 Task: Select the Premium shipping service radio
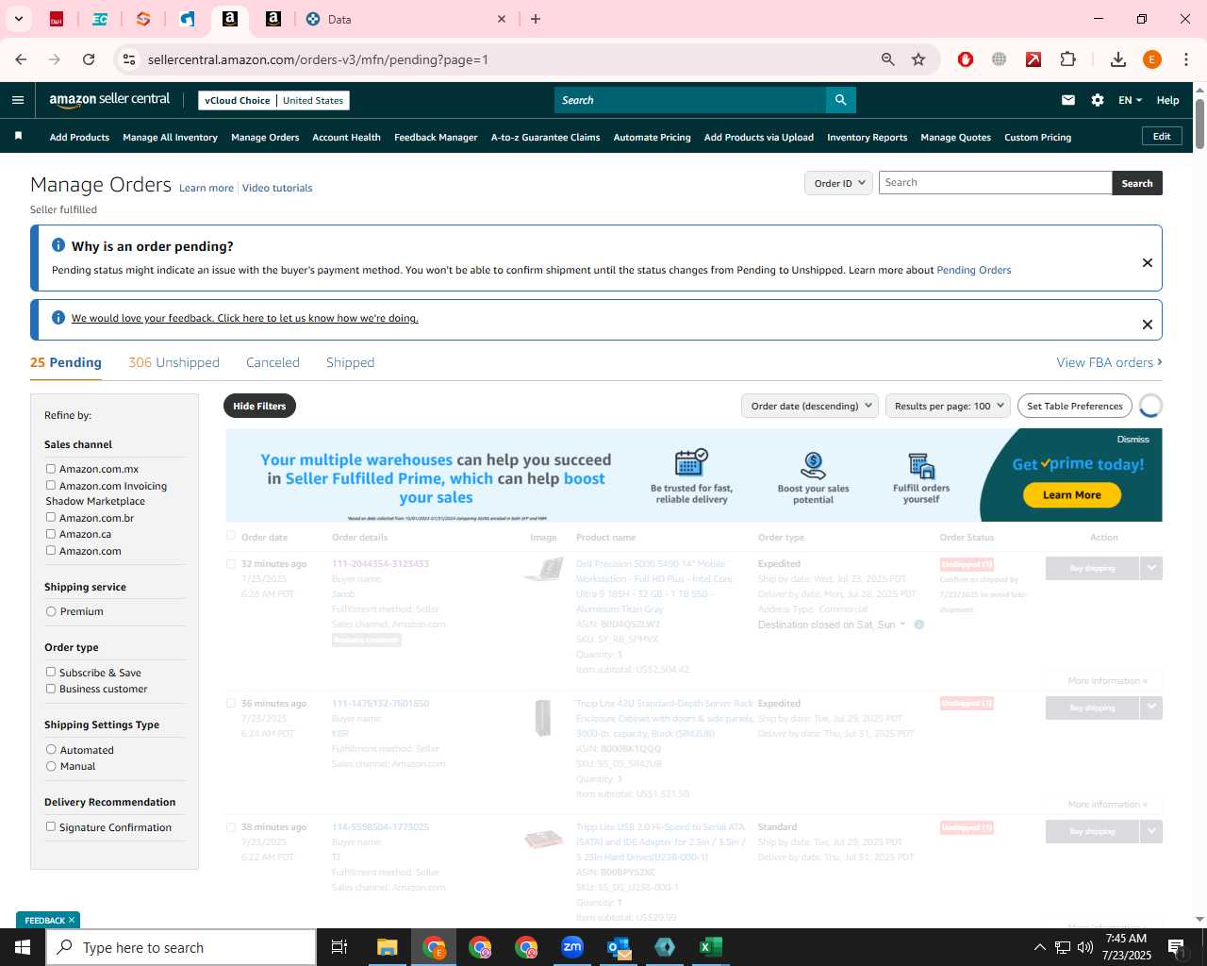click(51, 611)
